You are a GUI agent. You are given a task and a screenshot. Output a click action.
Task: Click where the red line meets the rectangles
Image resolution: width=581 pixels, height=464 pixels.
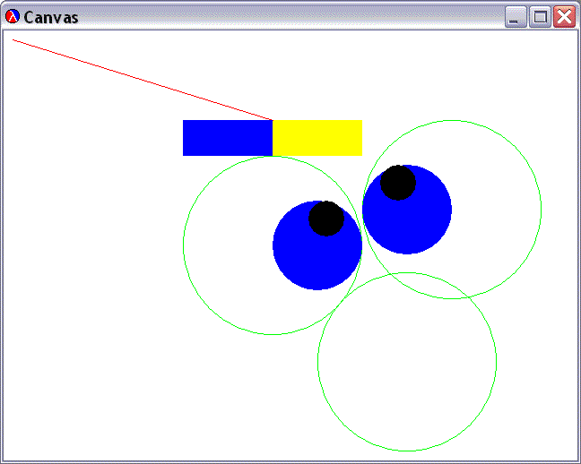click(x=272, y=120)
